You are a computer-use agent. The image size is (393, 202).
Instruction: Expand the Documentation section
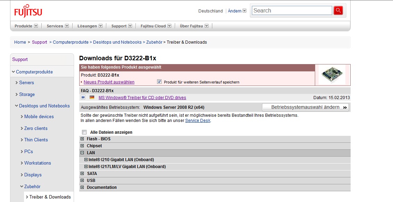(x=82, y=187)
